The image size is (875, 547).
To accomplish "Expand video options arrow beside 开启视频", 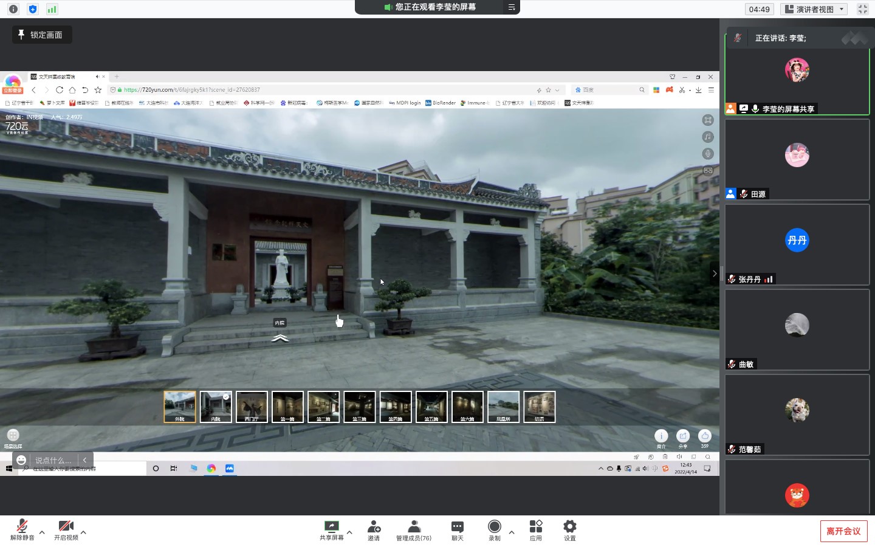I will (83, 532).
